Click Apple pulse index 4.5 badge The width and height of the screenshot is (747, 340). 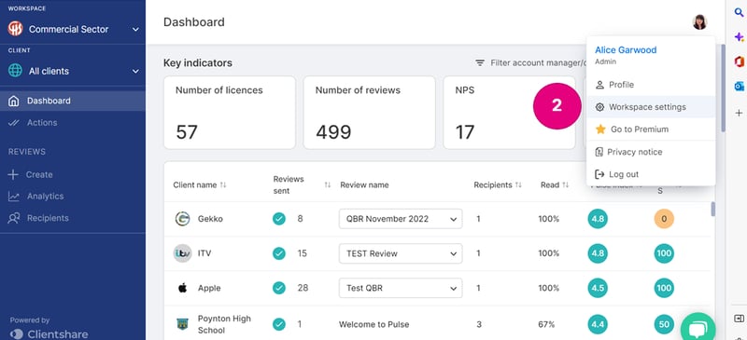point(598,288)
